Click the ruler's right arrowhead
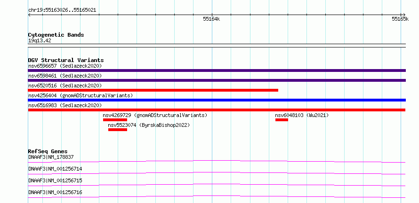 pyautogui.click(x=403, y=15)
